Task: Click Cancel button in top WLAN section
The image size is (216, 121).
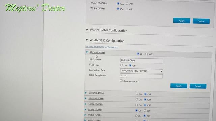Action: coord(201,21)
